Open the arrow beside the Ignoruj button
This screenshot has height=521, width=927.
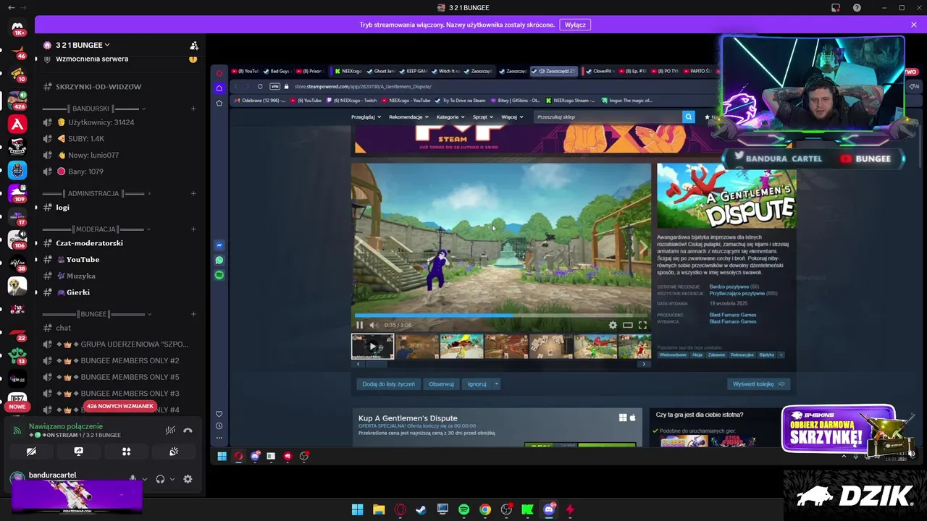coord(496,384)
